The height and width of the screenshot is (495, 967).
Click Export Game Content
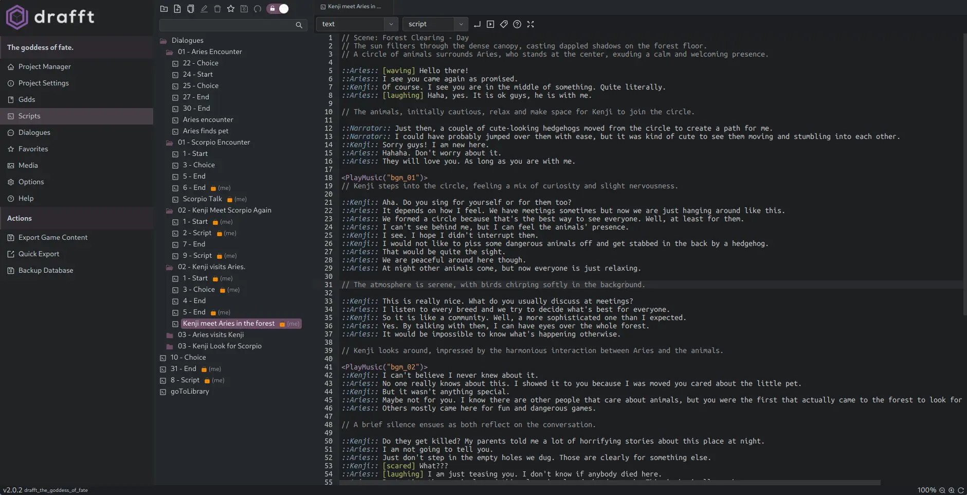(x=52, y=237)
